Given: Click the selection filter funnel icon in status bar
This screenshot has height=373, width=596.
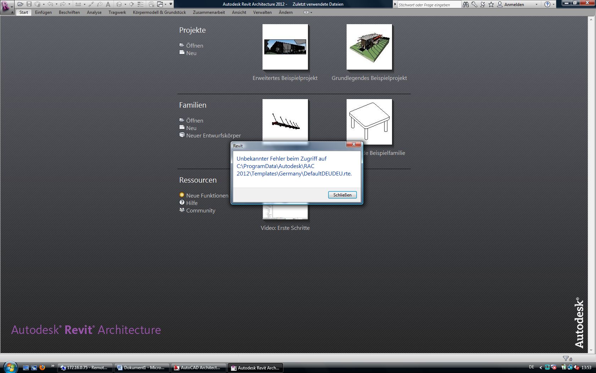Looking at the screenshot, I should click(x=565, y=358).
